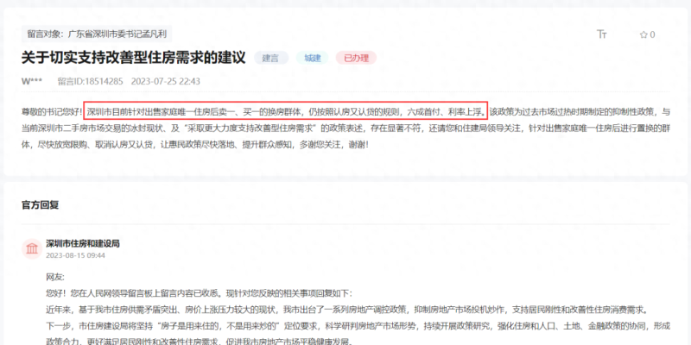The image size is (691, 345).
Task: Click the reply timestamp 2023-08-15 09:44
Action: pyautogui.click(x=75, y=255)
